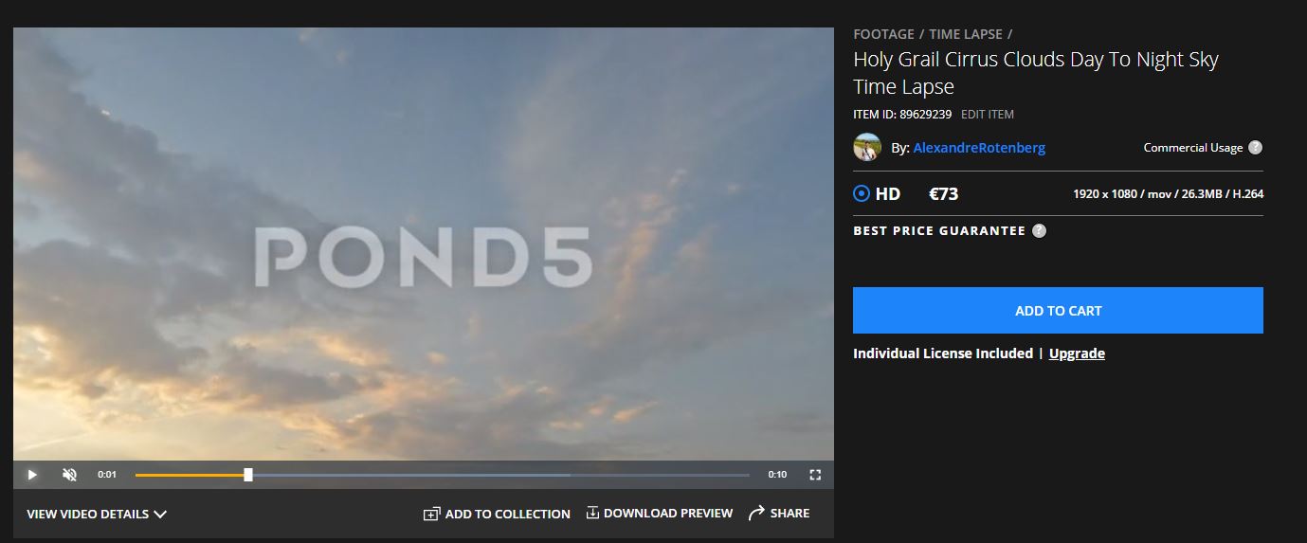Click the 0:10 duration time

click(777, 475)
